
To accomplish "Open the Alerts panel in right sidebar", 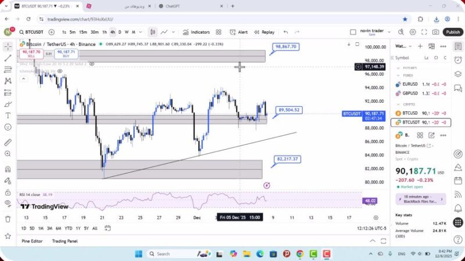I will point(457,59).
